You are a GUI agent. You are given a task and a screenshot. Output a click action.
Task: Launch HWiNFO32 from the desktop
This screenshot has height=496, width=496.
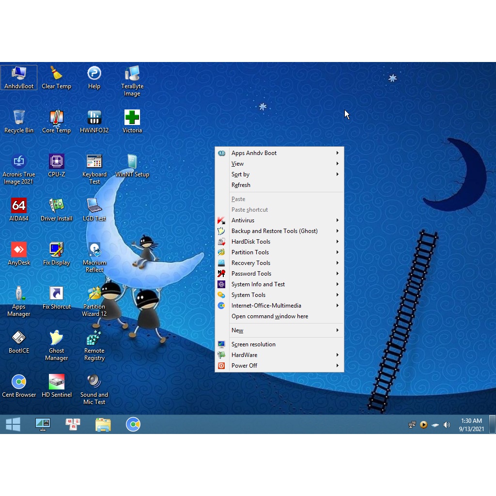click(94, 122)
